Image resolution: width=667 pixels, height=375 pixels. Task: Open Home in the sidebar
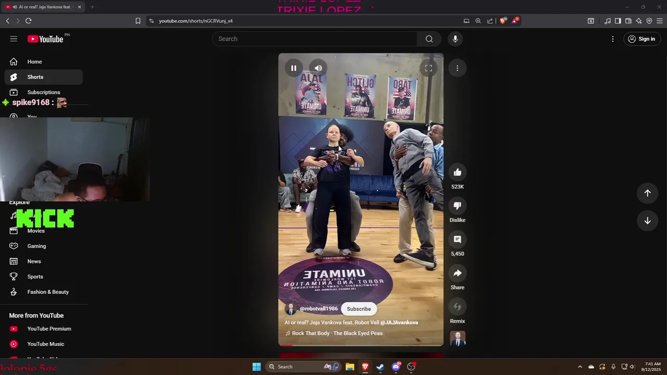tap(44, 62)
